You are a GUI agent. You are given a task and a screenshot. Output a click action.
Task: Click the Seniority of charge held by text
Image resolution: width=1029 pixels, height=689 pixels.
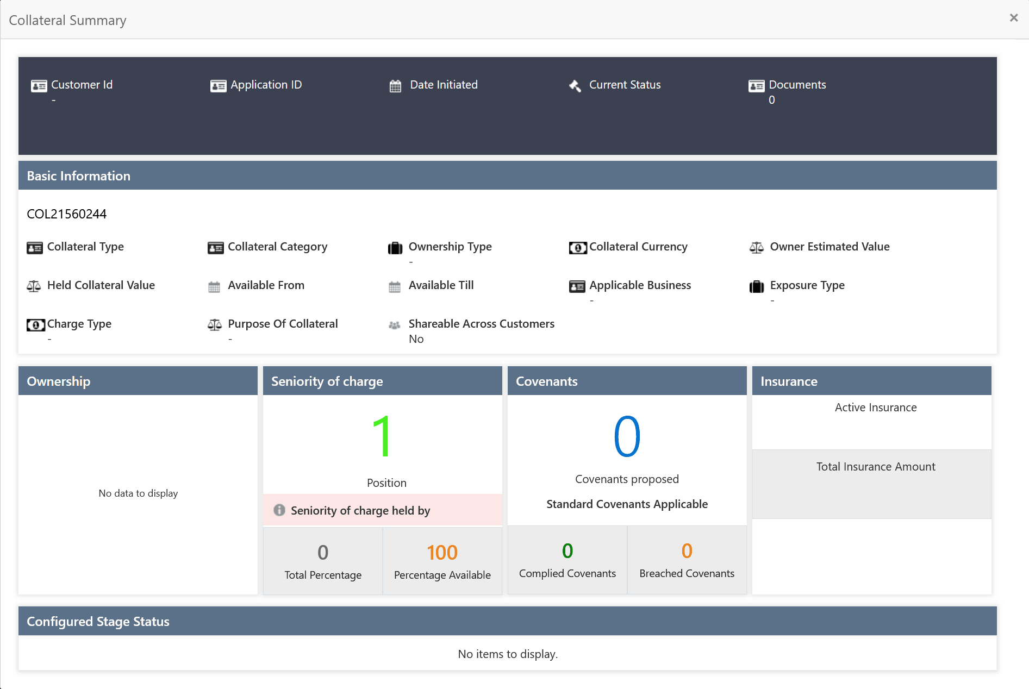[x=360, y=511]
